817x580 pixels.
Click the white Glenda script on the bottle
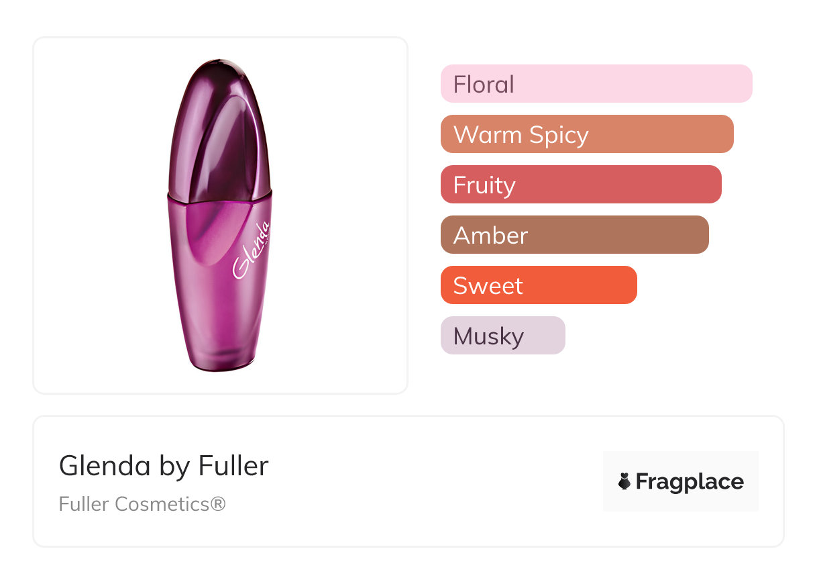point(252,250)
